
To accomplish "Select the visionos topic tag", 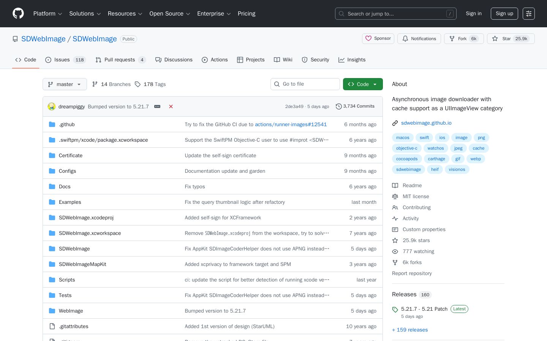I will pyautogui.click(x=457, y=169).
